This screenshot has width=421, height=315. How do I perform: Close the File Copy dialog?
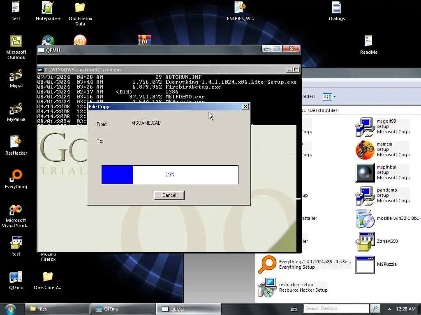(245, 106)
